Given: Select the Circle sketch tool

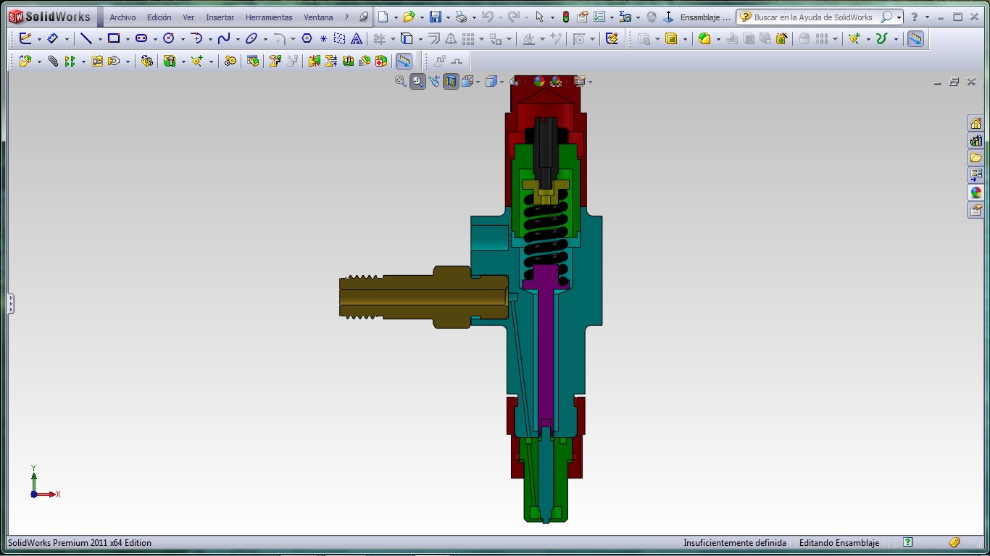Looking at the screenshot, I should 169,39.
